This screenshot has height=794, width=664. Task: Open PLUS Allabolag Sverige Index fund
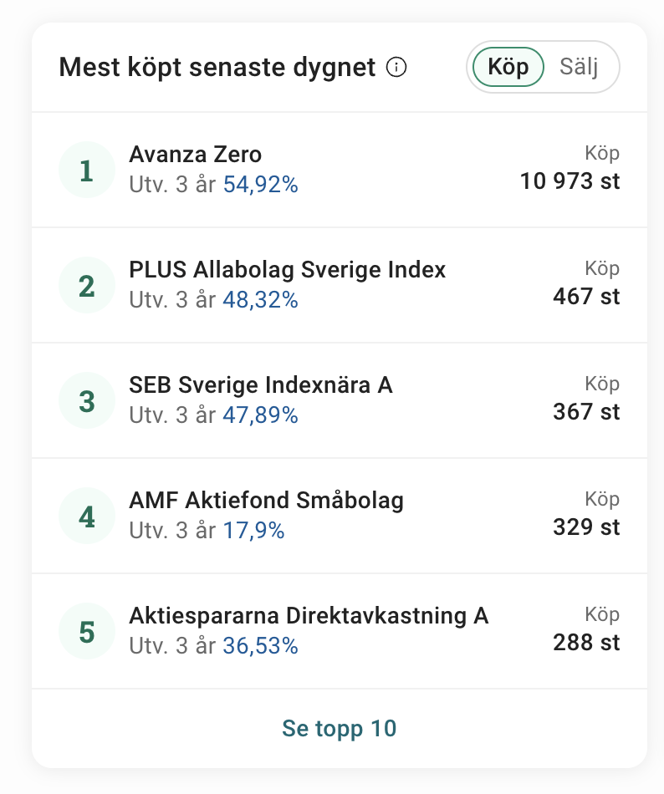click(x=287, y=270)
